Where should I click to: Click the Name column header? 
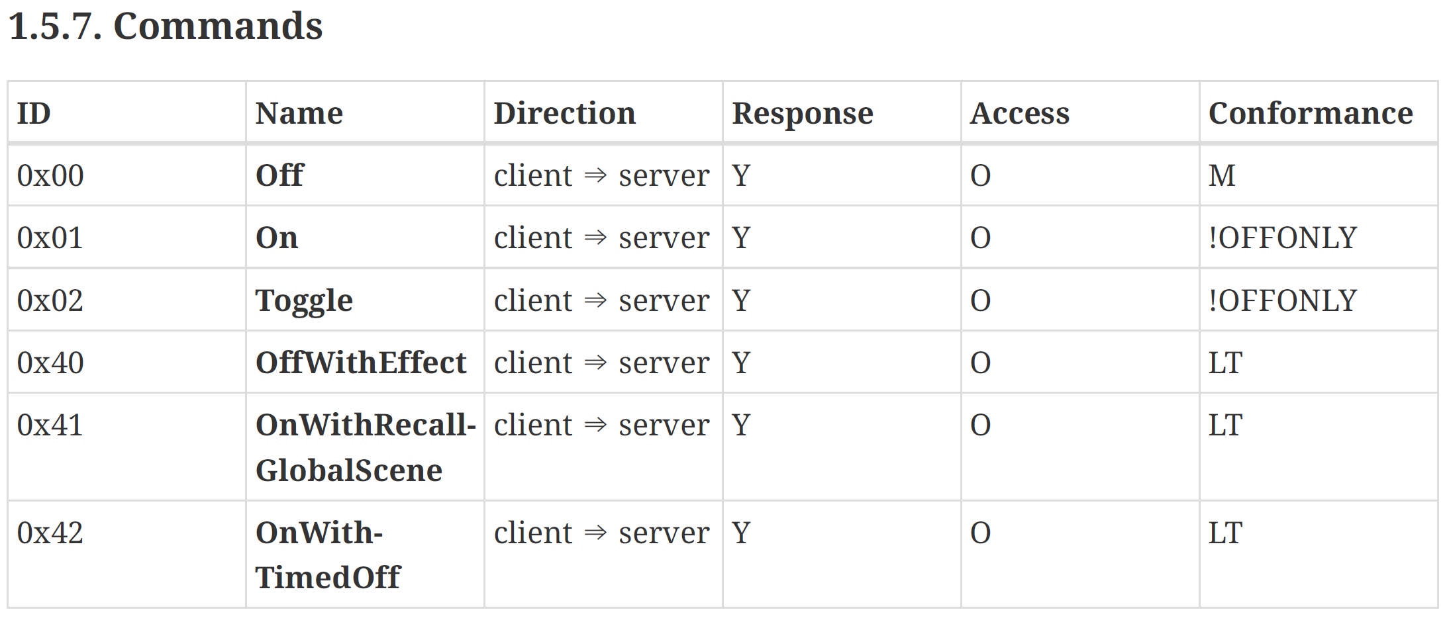[x=299, y=113]
